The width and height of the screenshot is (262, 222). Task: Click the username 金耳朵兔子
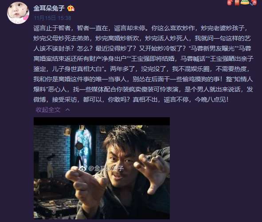pyautogui.click(x=49, y=8)
